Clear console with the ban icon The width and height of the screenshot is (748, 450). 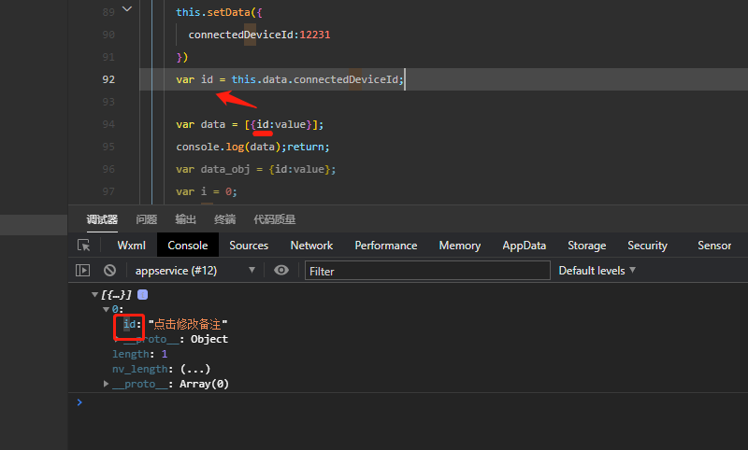pyautogui.click(x=109, y=271)
